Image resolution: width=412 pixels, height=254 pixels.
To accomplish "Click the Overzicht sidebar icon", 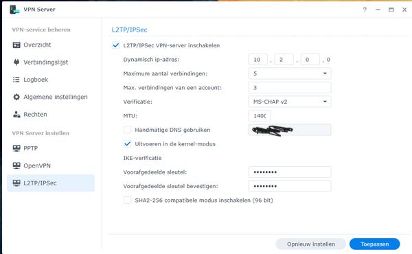I will tap(16, 45).
